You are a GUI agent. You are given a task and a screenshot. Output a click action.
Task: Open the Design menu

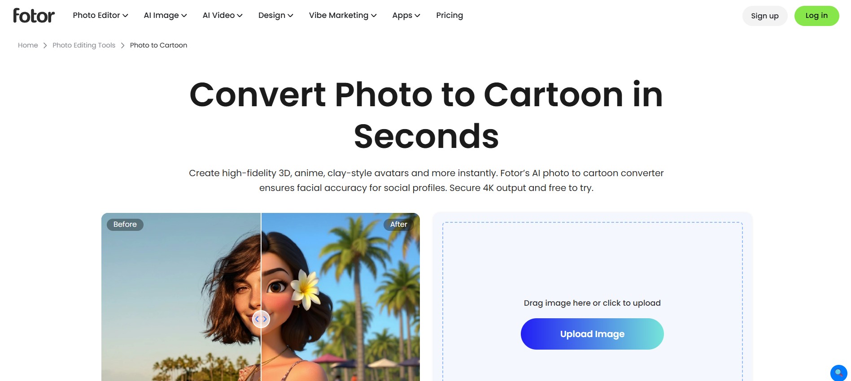click(x=276, y=15)
